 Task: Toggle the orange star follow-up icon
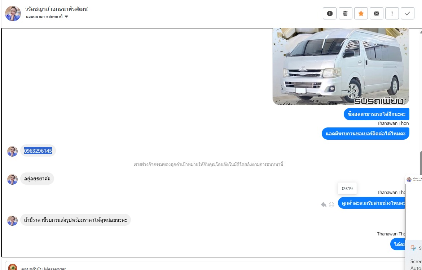361,13
